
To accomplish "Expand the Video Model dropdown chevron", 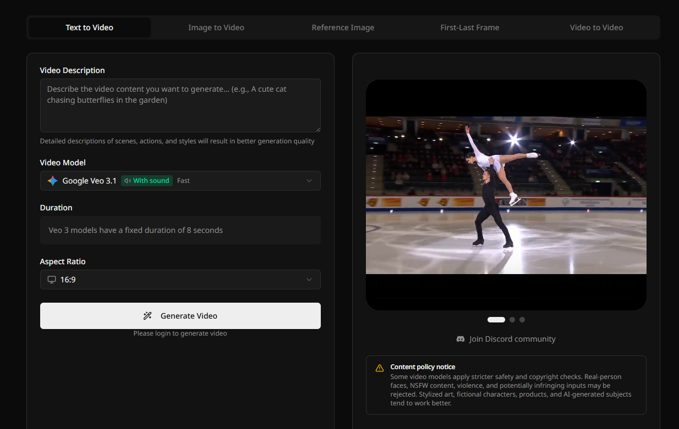I will tap(309, 181).
